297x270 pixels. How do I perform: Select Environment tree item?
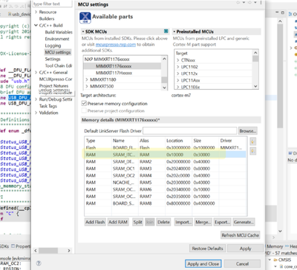[x=57, y=39]
